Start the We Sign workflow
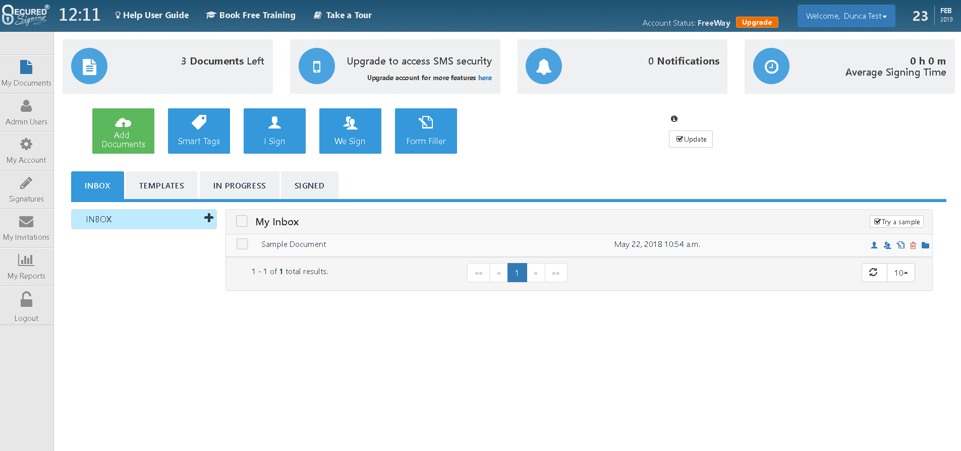 (350, 131)
